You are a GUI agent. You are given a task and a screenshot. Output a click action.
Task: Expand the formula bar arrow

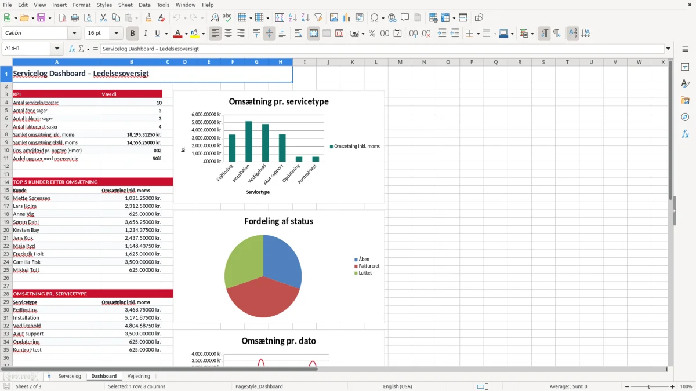[x=669, y=49]
